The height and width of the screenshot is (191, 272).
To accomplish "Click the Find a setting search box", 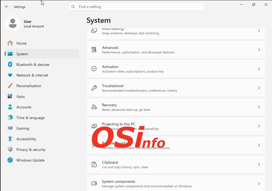I will [x=138, y=7].
